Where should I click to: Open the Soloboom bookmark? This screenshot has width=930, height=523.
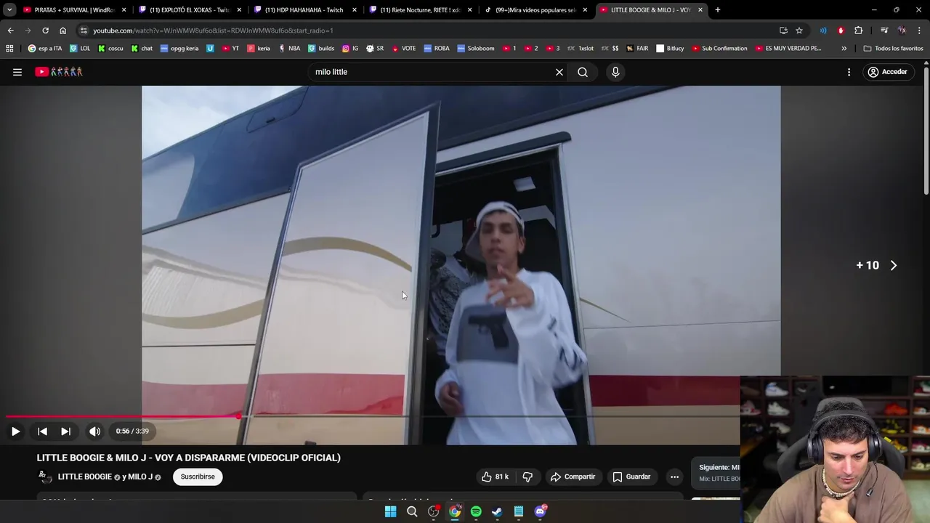click(x=475, y=49)
